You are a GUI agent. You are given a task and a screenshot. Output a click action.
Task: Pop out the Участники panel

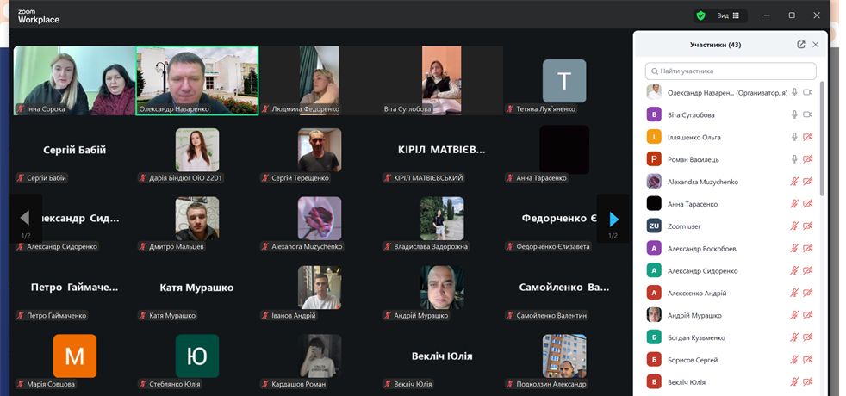(x=801, y=45)
